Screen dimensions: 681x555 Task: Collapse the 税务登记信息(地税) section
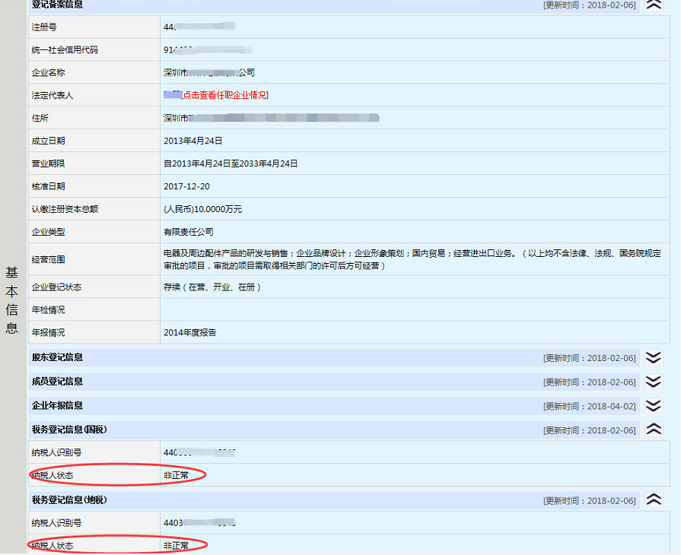[x=654, y=500]
